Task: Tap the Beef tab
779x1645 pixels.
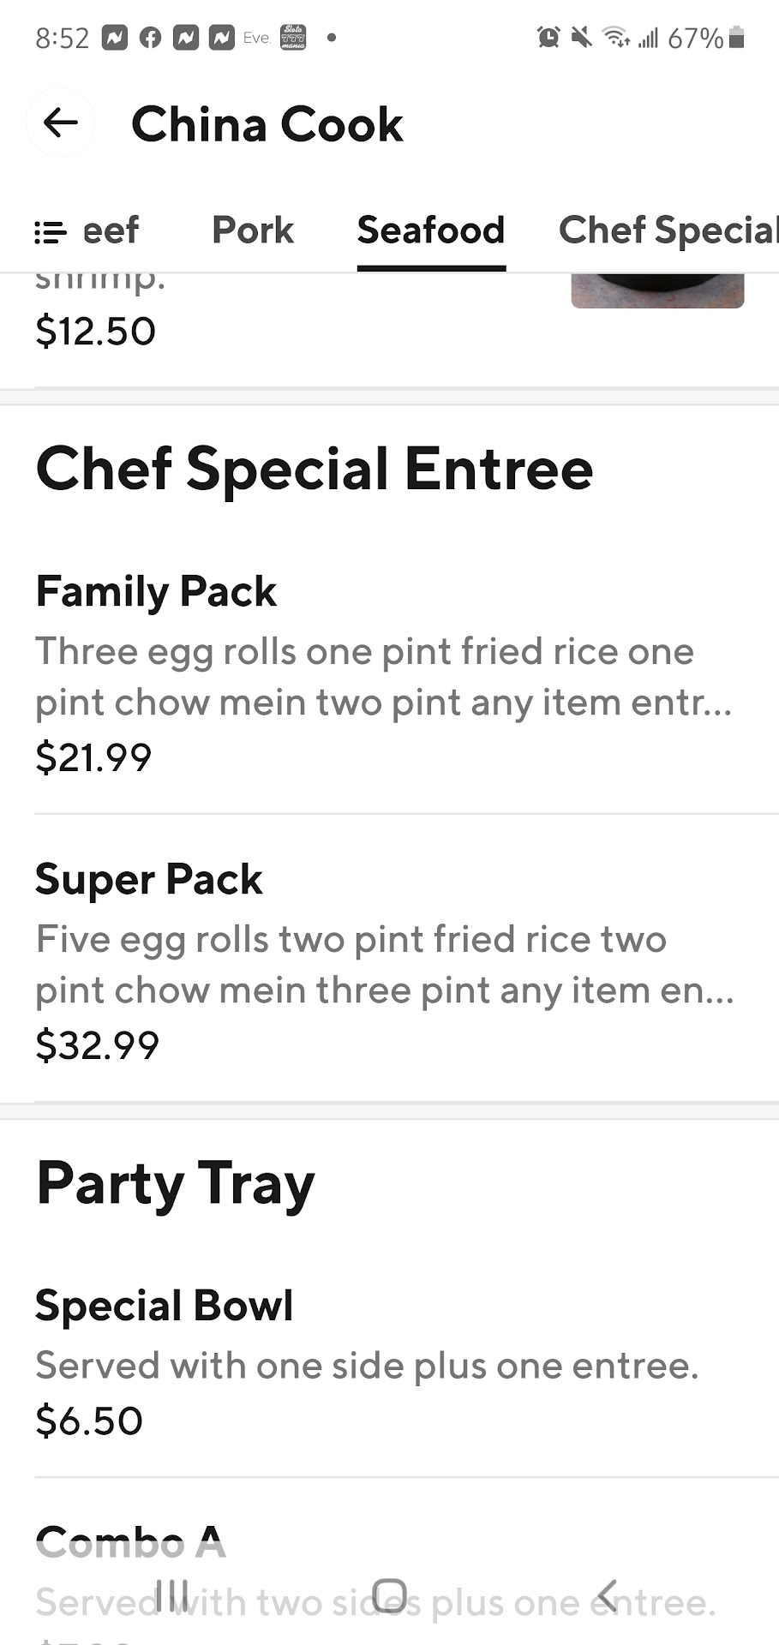Action: 111,230
